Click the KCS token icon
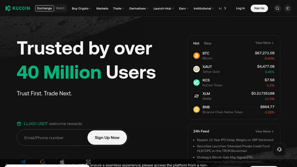 click(196, 83)
